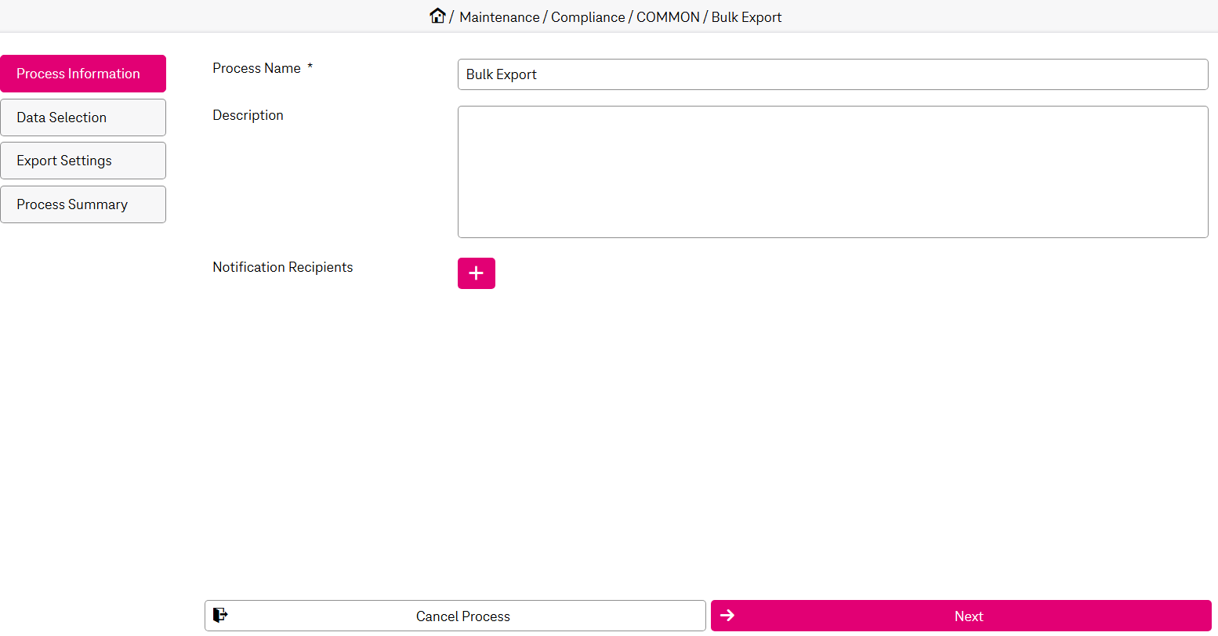Click inside the Description text area

tap(832, 172)
